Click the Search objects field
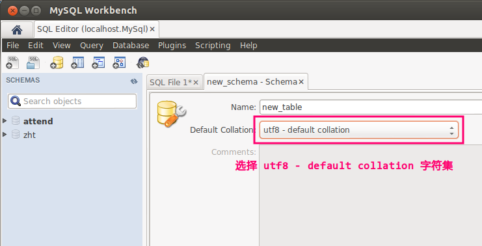This screenshot has width=482, height=246. click(72, 101)
